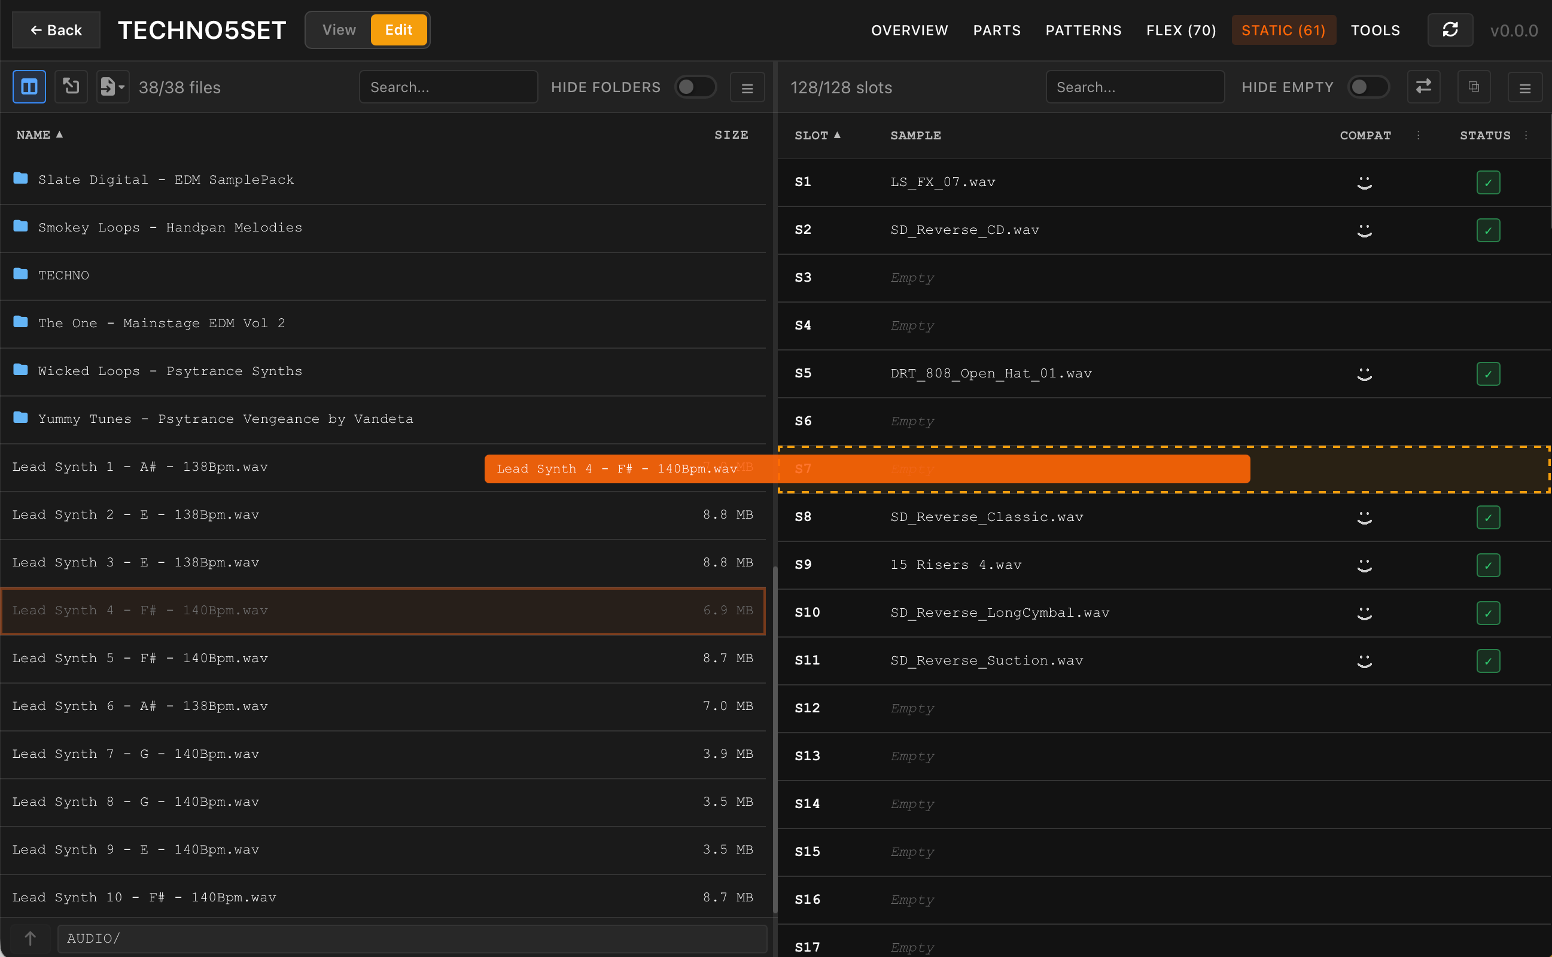This screenshot has width=1552, height=957.
Task: Sort files by the NAME column
Action: (39, 135)
